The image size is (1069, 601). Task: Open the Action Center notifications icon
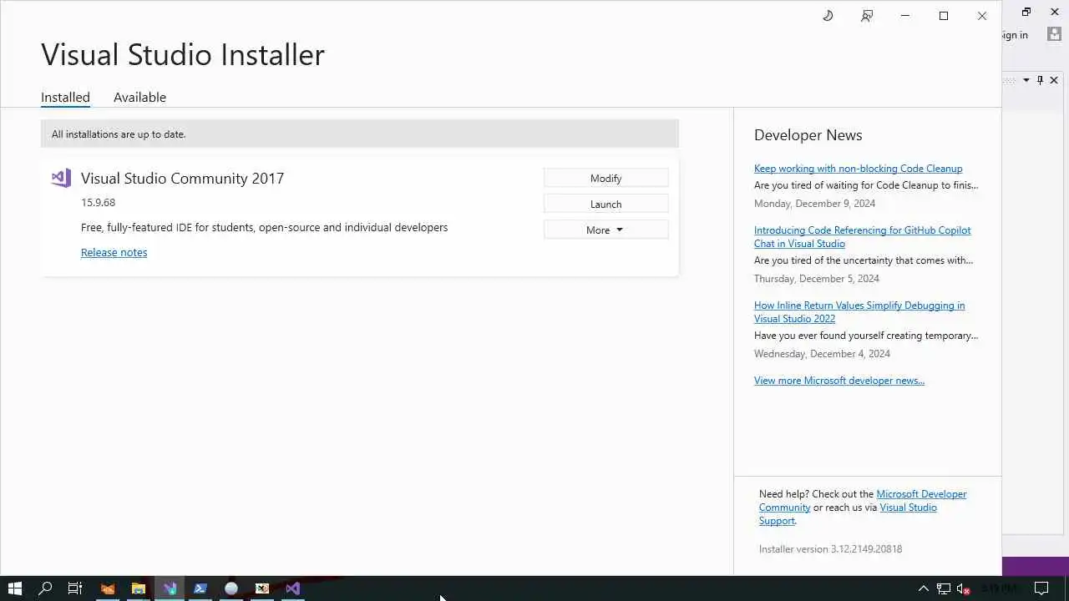pos(1041,588)
